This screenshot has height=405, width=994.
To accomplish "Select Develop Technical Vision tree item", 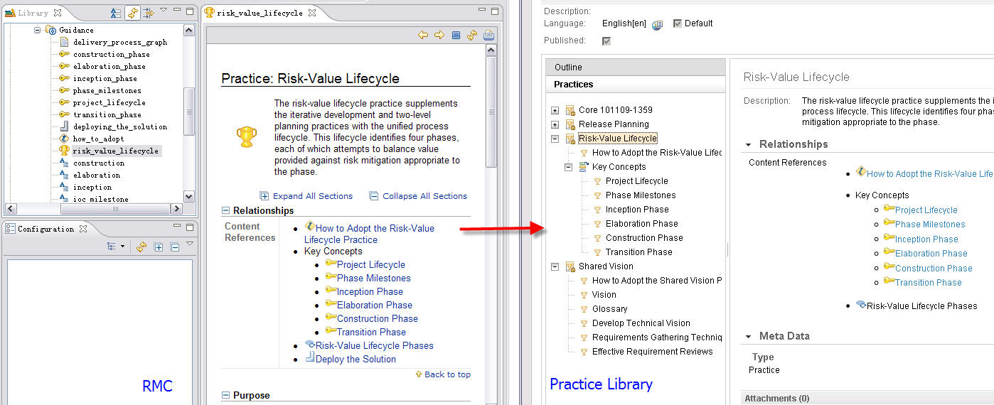I will coord(641,323).
